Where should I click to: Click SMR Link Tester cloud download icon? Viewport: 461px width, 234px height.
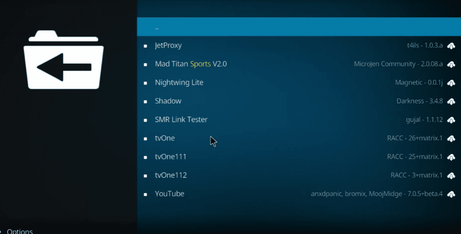click(451, 120)
